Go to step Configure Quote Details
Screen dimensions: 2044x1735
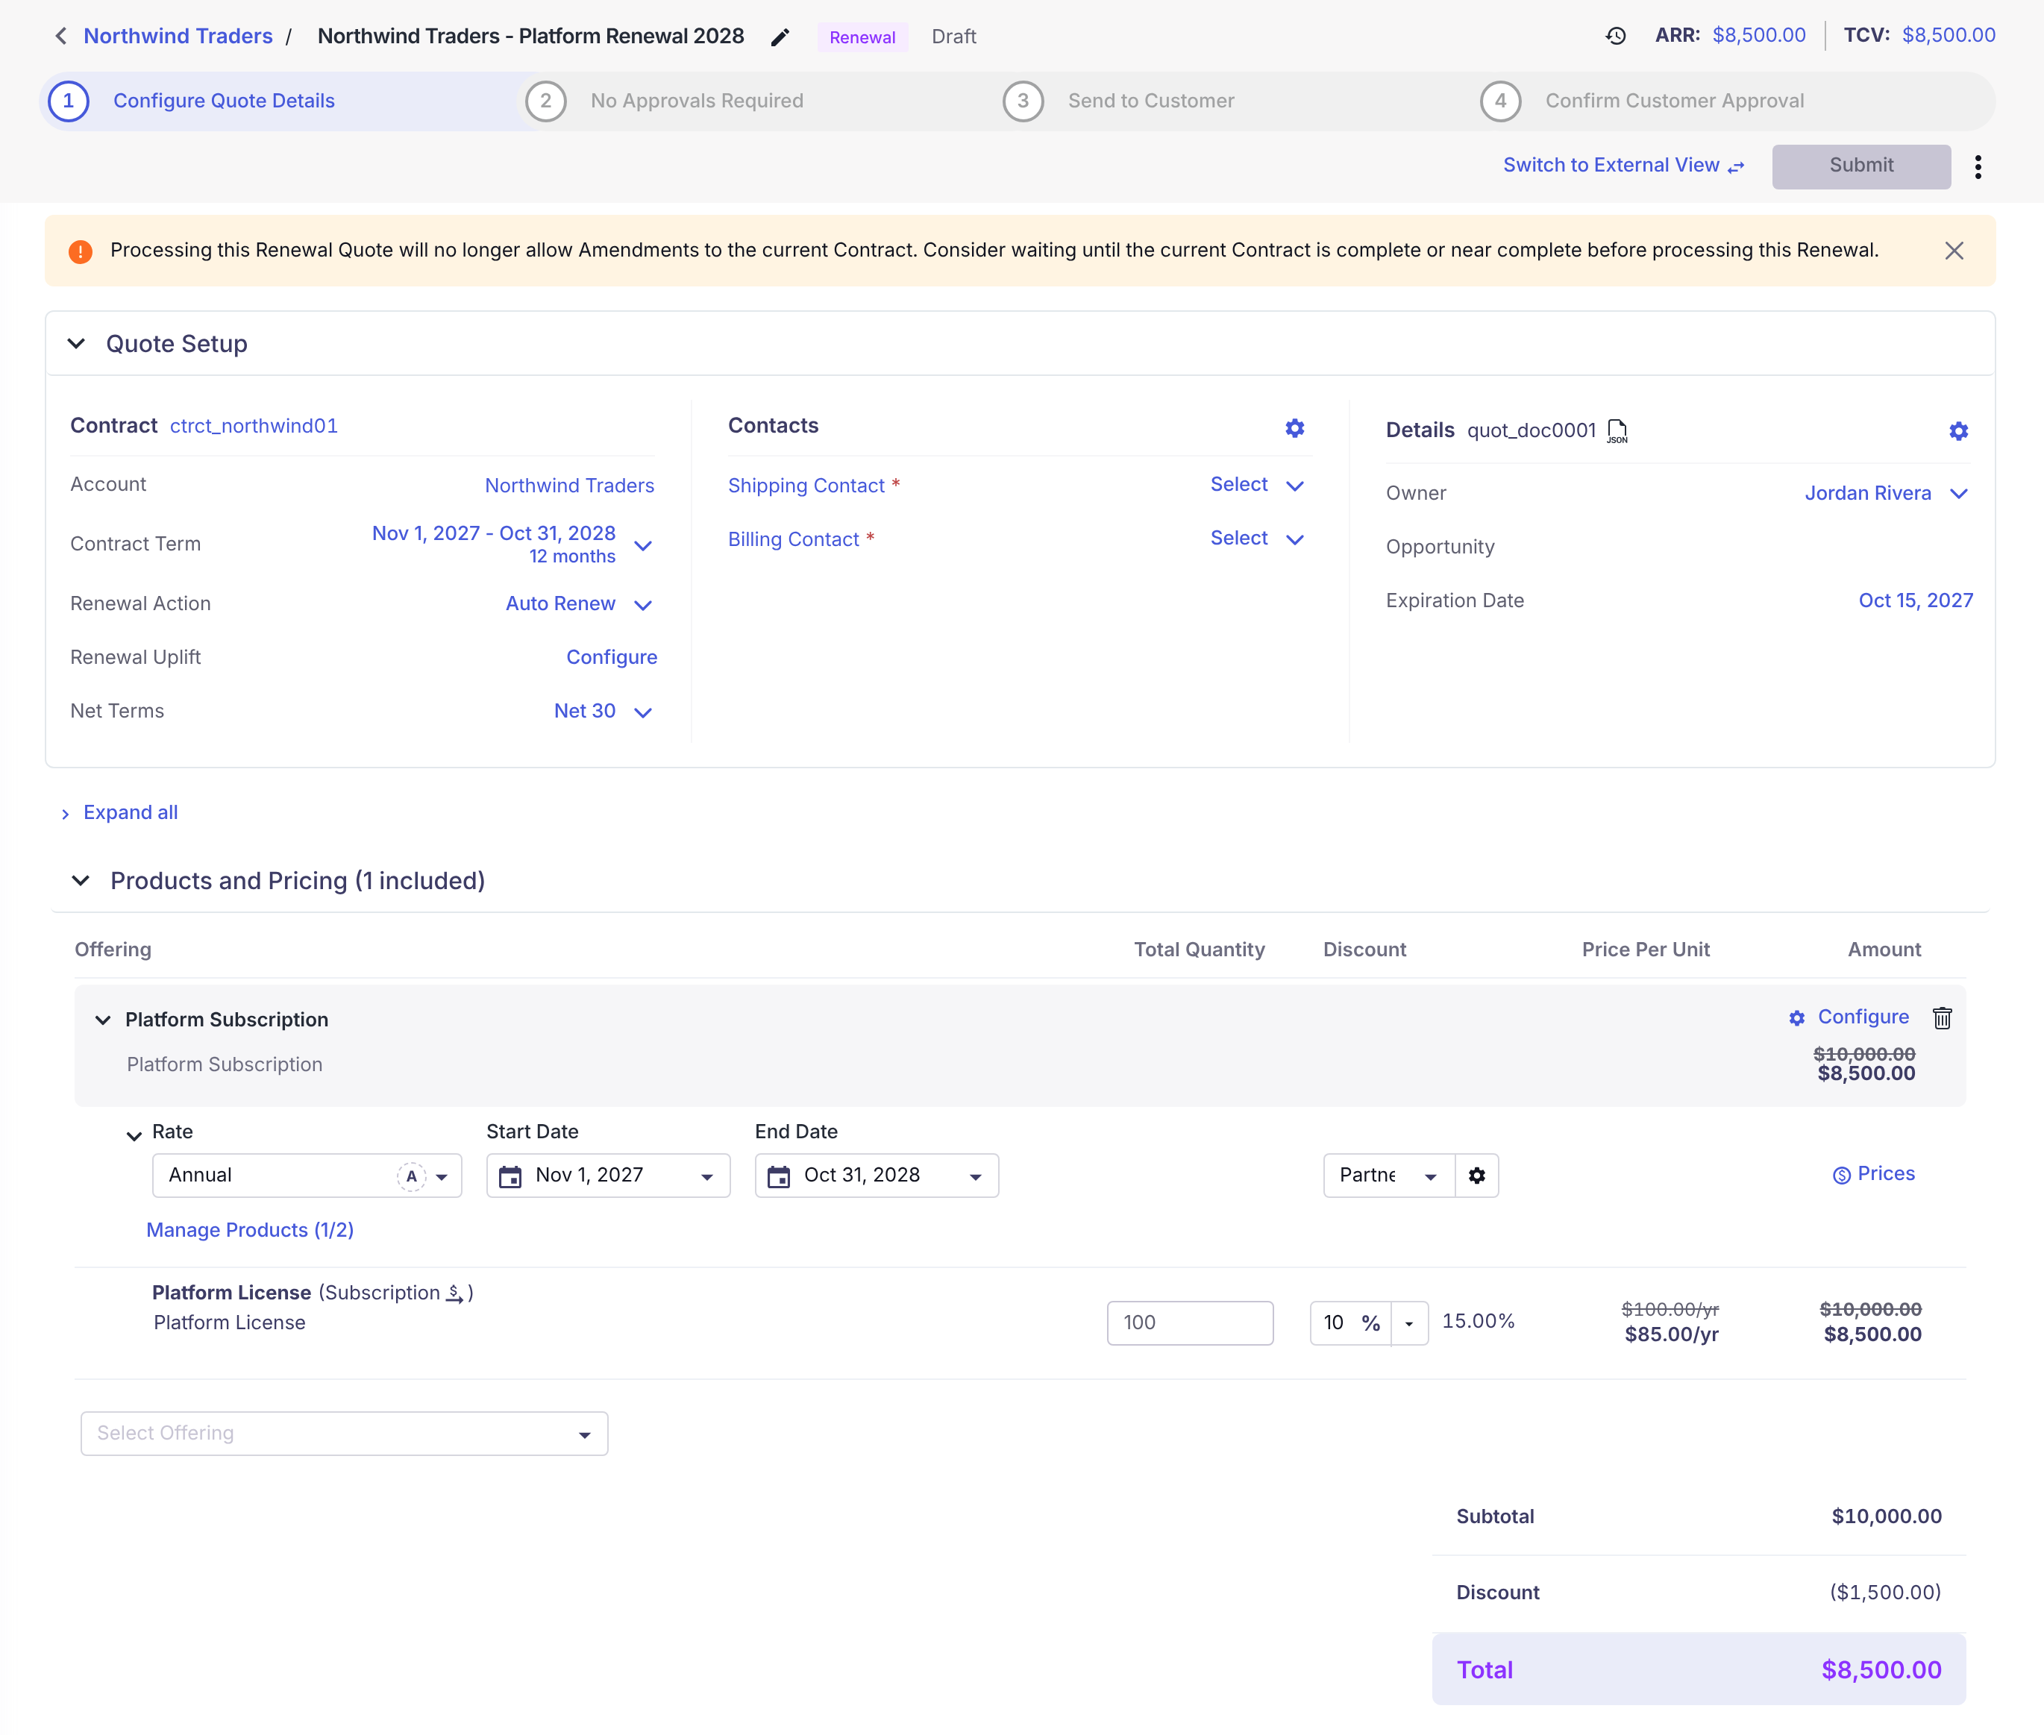pyautogui.click(x=223, y=101)
